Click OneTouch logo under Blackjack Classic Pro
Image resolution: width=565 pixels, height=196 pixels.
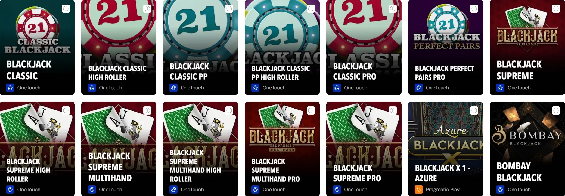click(337, 88)
